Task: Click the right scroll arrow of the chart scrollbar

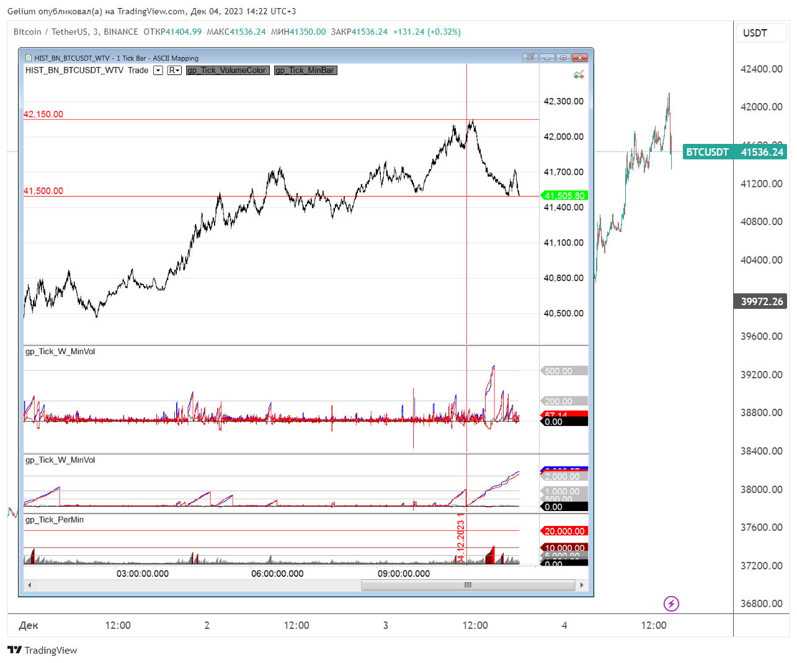Action: [581, 585]
